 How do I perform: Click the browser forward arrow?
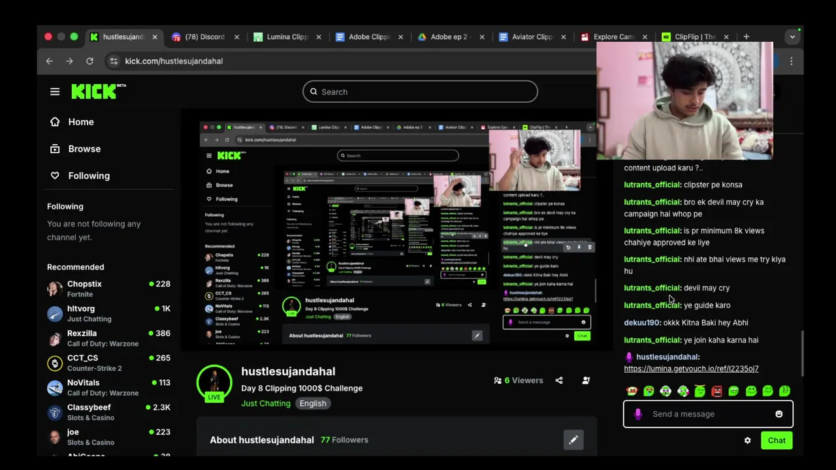(x=69, y=61)
